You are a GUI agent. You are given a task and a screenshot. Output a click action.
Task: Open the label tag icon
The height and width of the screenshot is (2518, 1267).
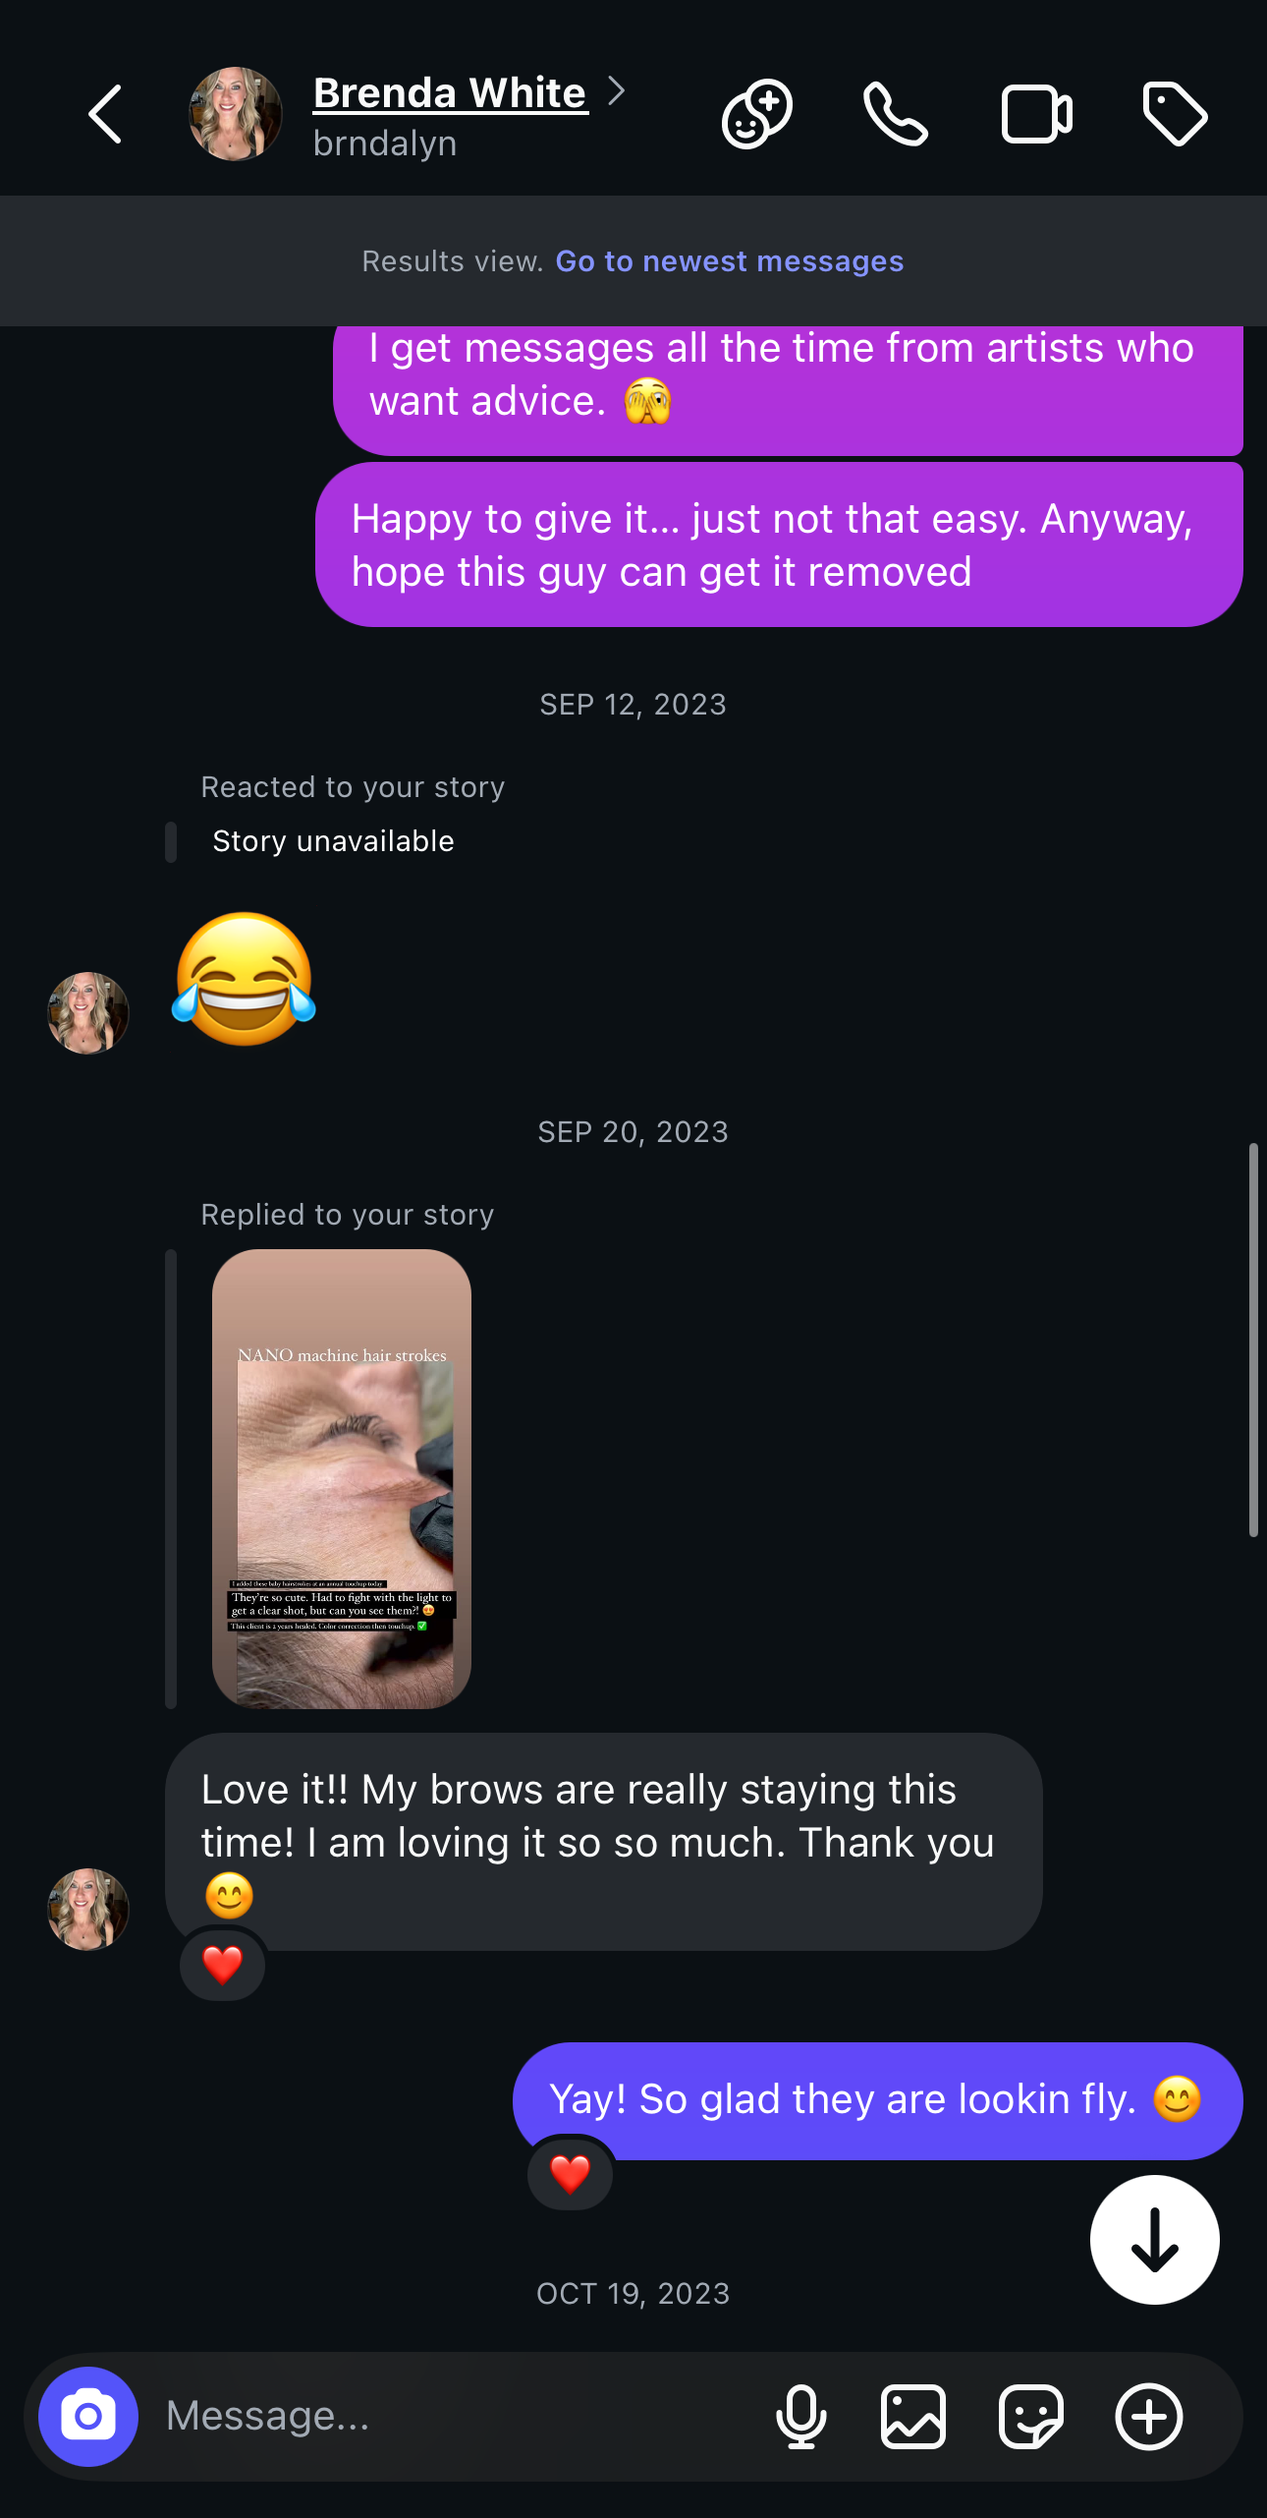(1175, 114)
